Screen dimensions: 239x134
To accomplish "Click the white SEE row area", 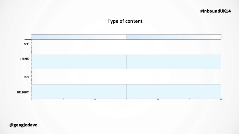I will 126,47.
